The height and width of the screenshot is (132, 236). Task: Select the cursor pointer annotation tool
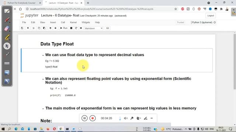[x=7, y=46]
